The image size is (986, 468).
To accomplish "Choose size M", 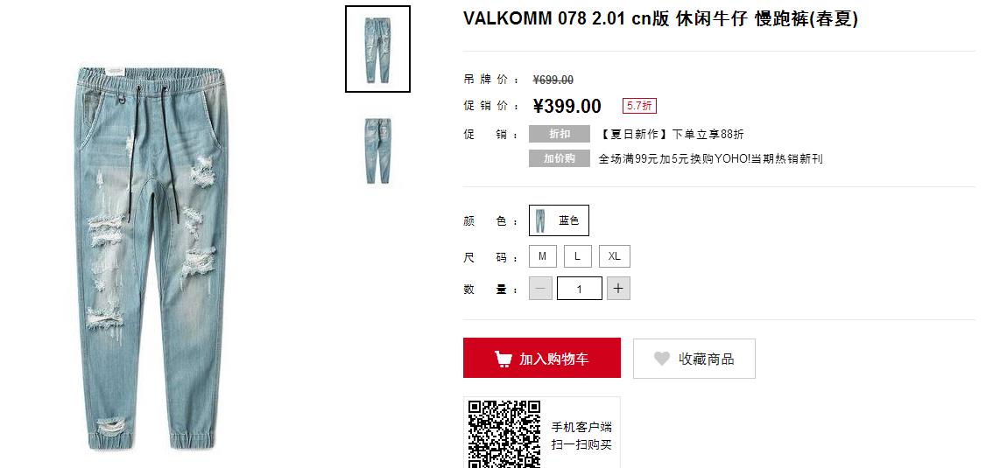I will 543,256.
